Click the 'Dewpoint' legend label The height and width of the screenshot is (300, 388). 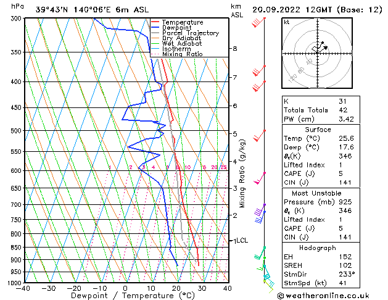point(176,28)
